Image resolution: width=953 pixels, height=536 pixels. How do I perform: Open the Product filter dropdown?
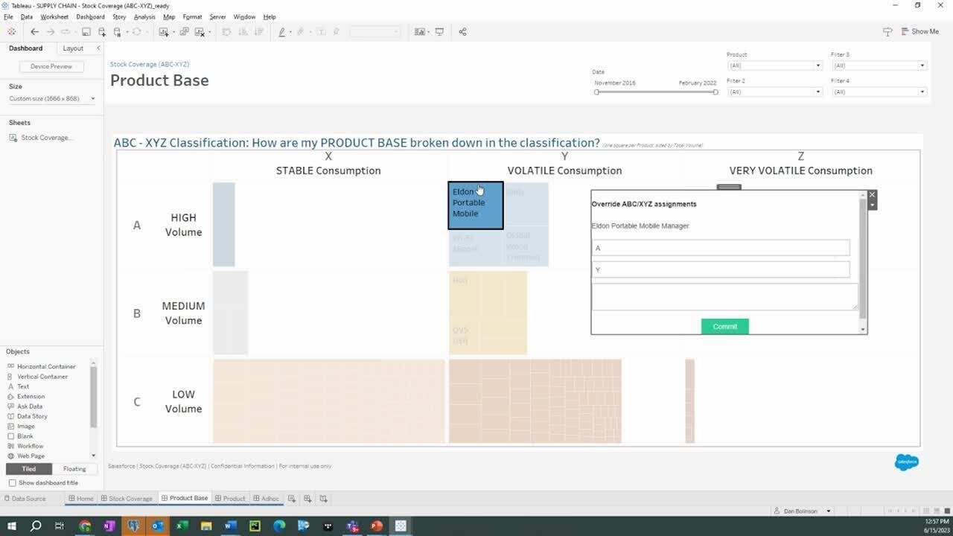774,66
